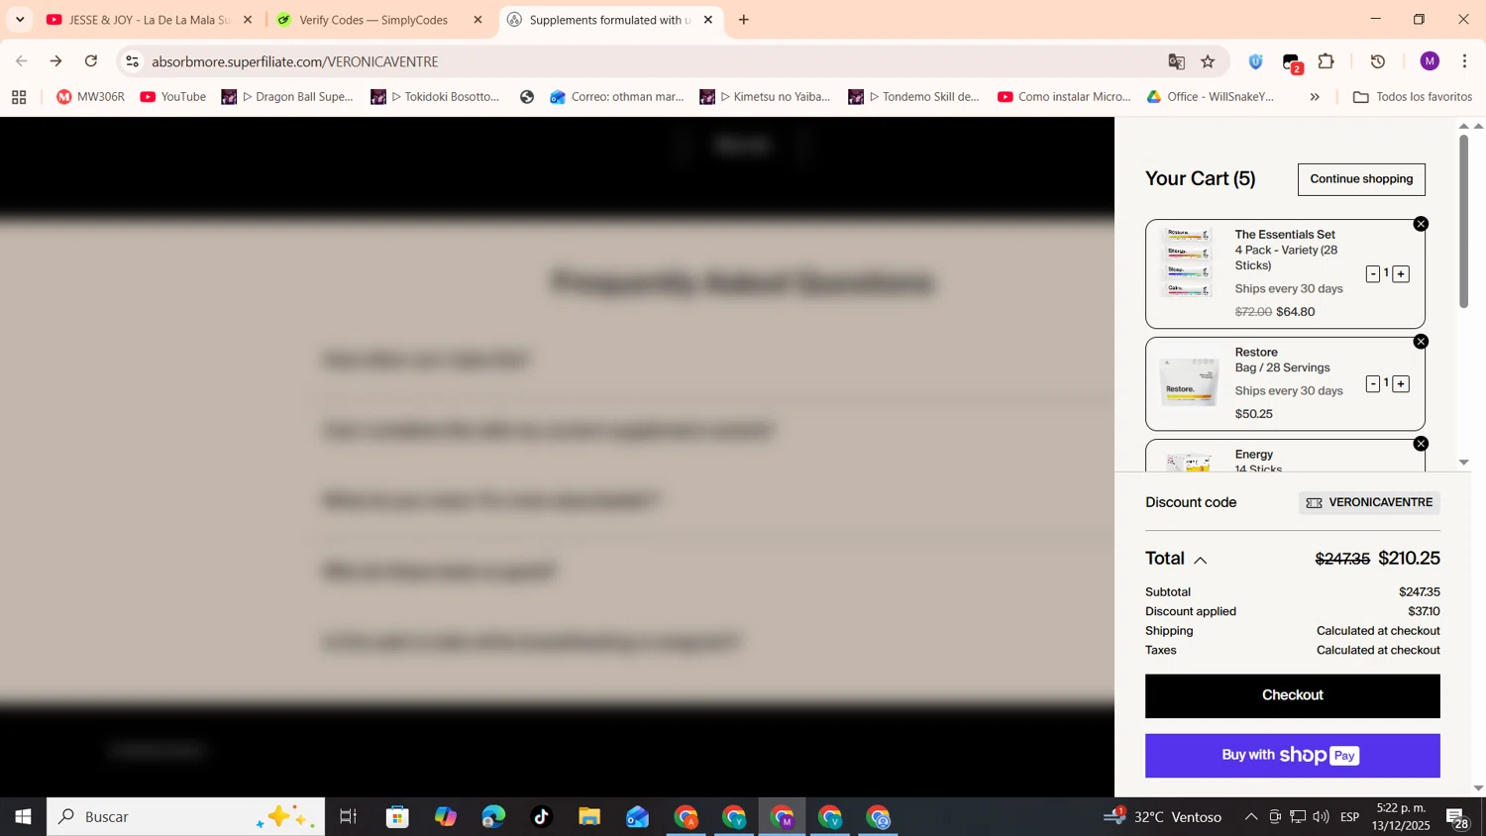Pay using Buy with Shop Pay
Viewport: 1486px width, 836px height.
point(1292,756)
